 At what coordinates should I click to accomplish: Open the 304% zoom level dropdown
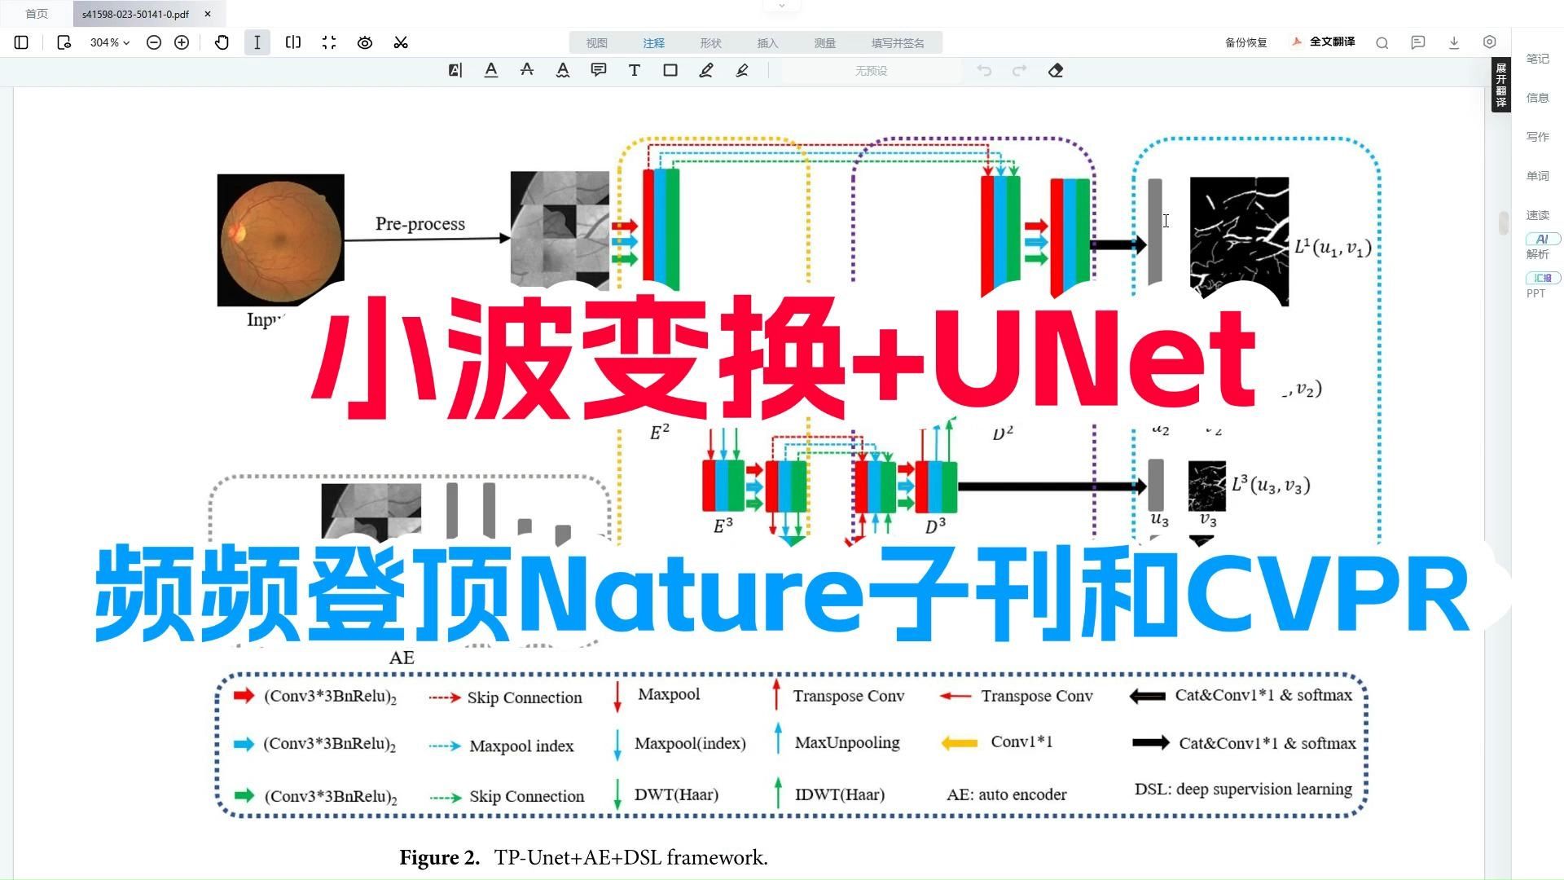[x=110, y=42]
